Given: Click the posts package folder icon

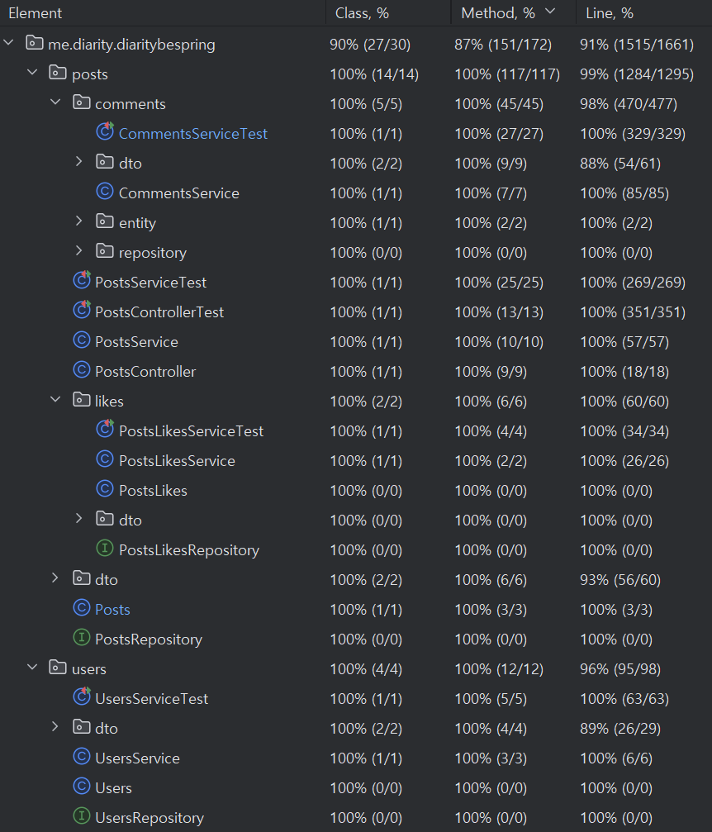Looking at the screenshot, I should 58,72.
